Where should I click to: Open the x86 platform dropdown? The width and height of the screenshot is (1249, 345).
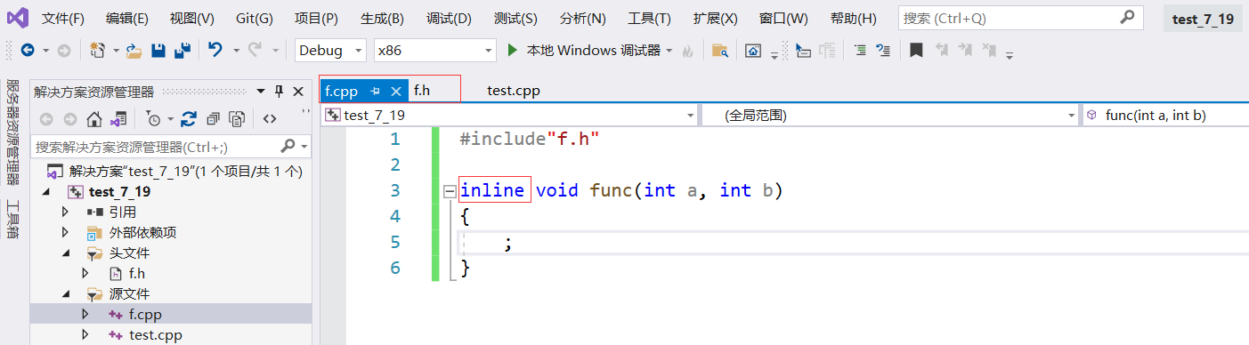(x=488, y=51)
